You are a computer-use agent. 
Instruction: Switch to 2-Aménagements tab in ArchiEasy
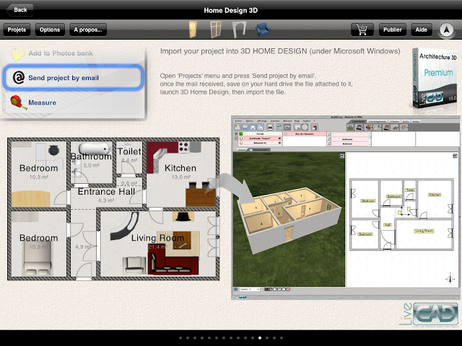point(378,121)
